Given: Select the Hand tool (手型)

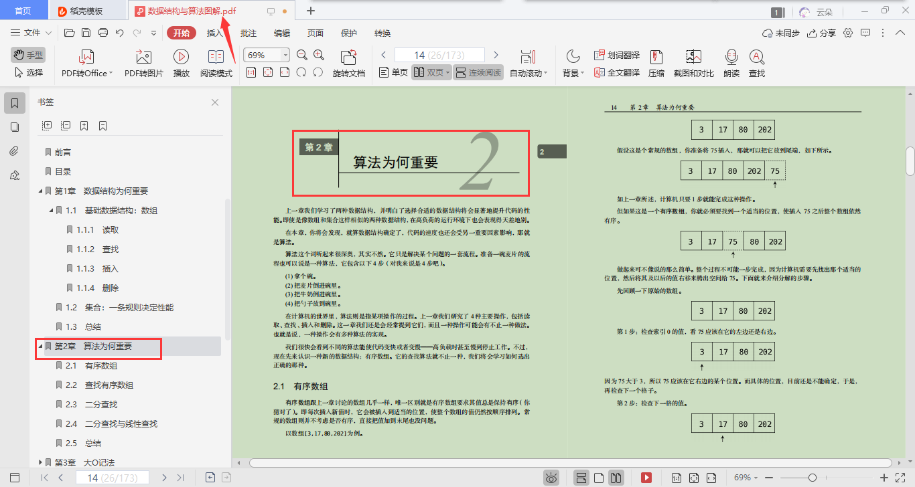Looking at the screenshot, I should pyautogui.click(x=27, y=55).
